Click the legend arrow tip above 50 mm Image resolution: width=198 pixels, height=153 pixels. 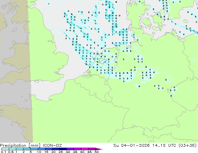[x=99, y=149]
